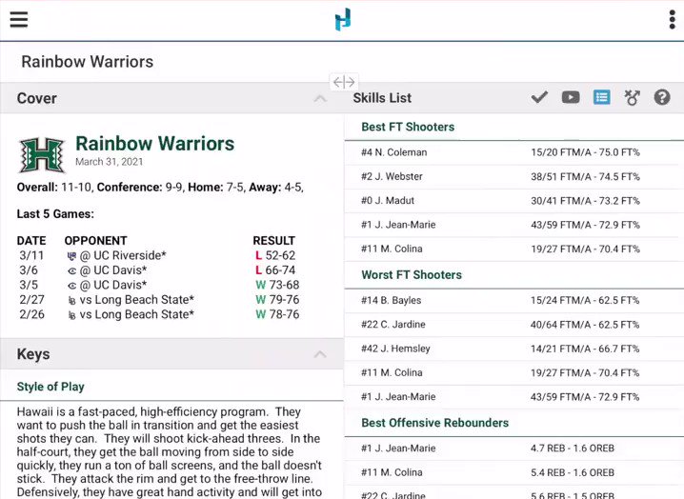Click the @ UC Riverside* opponent

(x=123, y=255)
